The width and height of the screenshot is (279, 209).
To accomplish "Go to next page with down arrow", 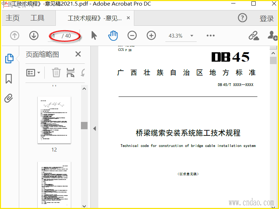I will tap(34, 36).
